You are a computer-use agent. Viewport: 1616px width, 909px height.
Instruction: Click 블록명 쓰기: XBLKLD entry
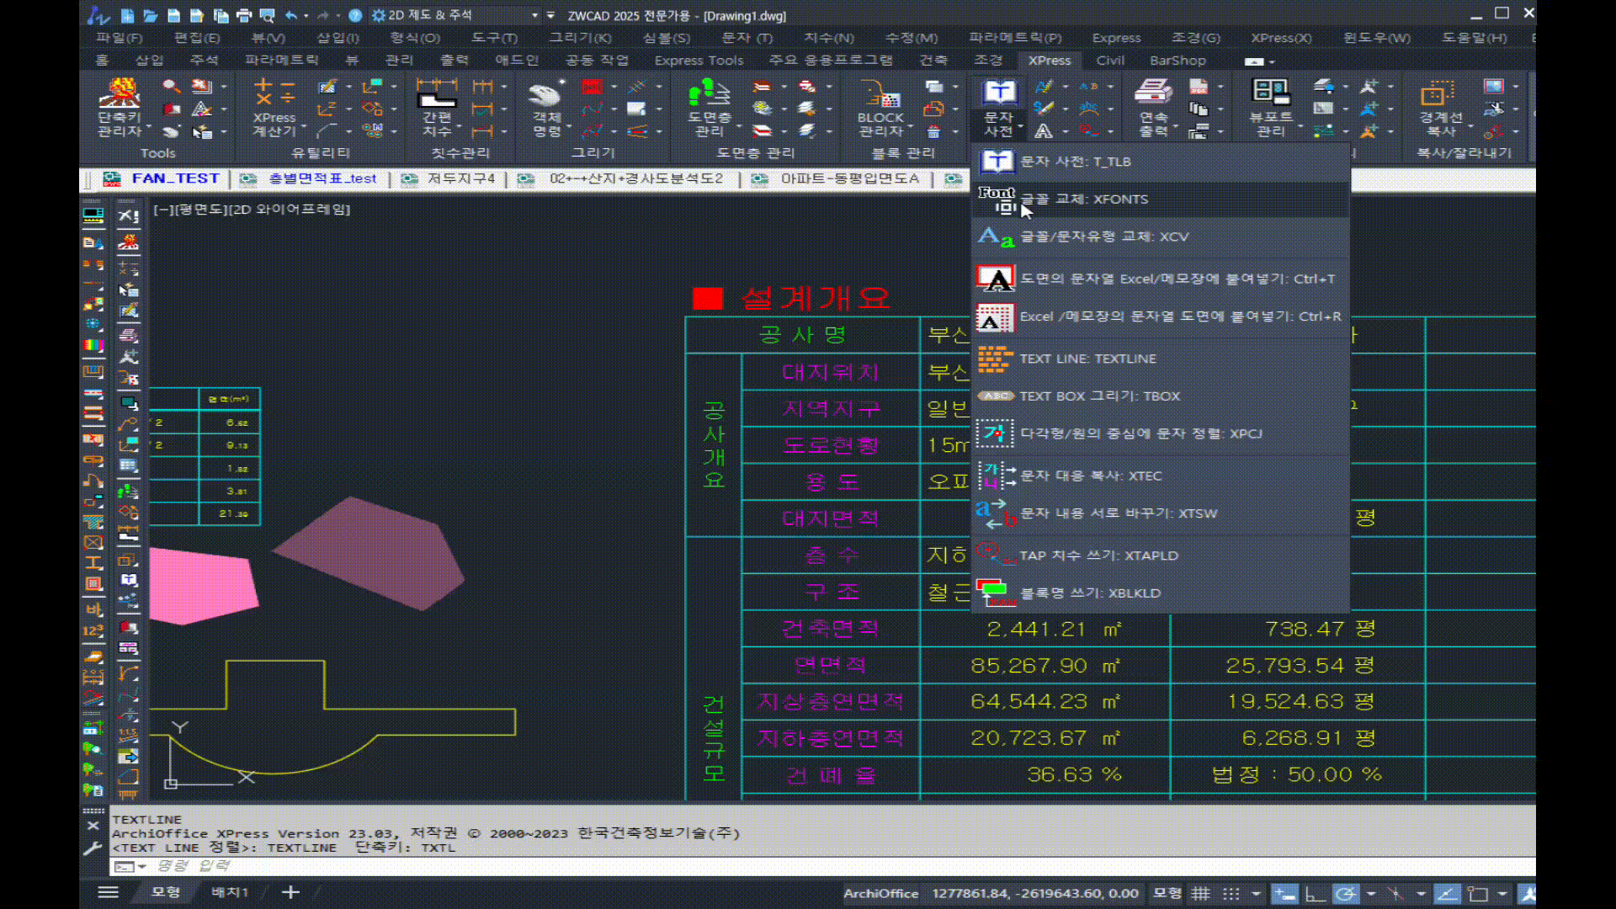tap(1090, 593)
